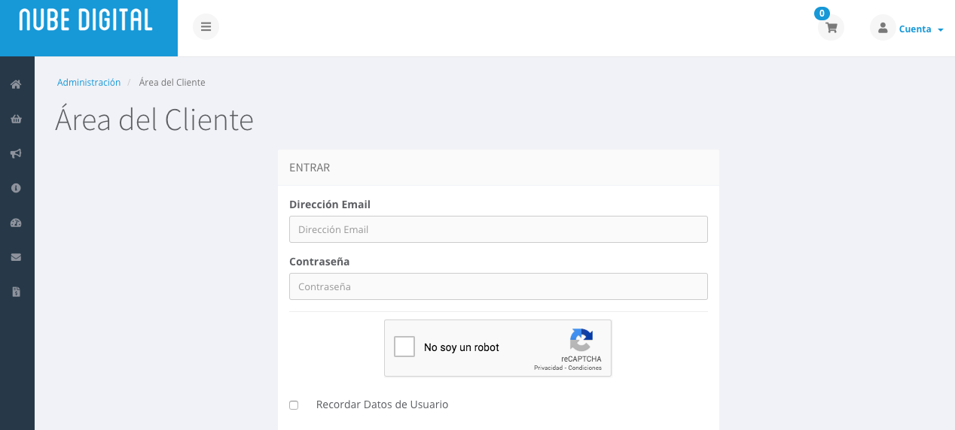Focus the Dirección Email input field

tap(499, 229)
